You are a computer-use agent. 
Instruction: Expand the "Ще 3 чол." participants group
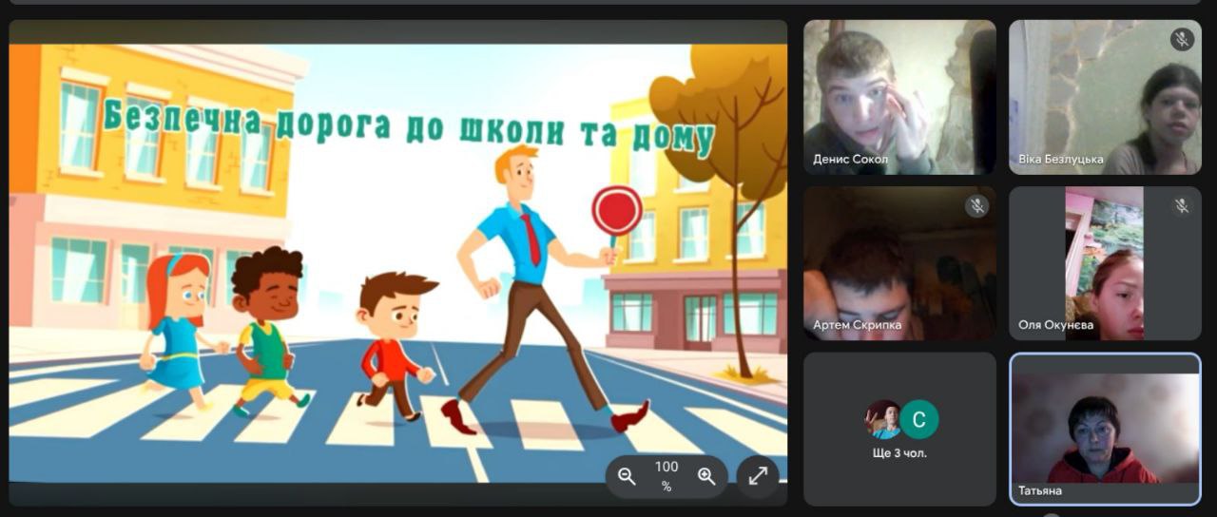pyautogui.click(x=899, y=453)
